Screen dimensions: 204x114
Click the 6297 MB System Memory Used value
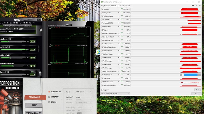click(127, 85)
